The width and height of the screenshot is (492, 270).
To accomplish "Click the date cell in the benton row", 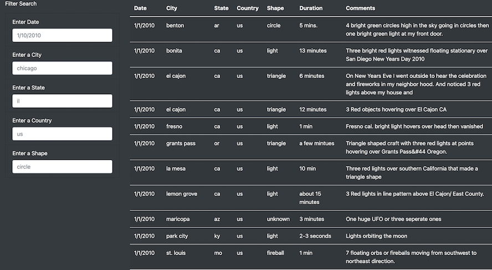I will pos(145,25).
